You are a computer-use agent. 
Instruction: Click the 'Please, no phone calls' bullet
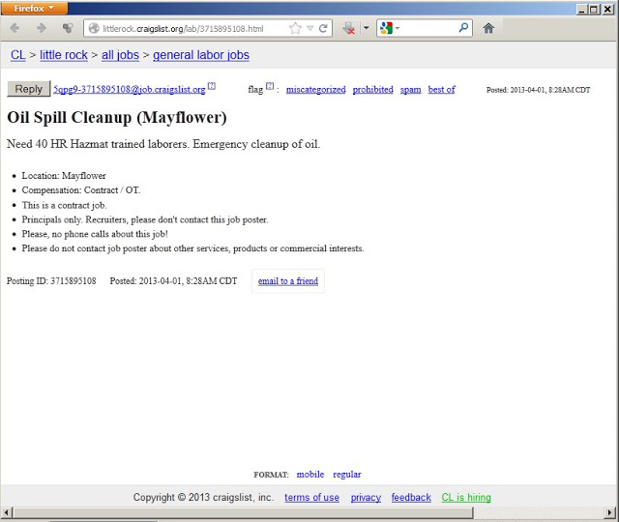tap(95, 234)
